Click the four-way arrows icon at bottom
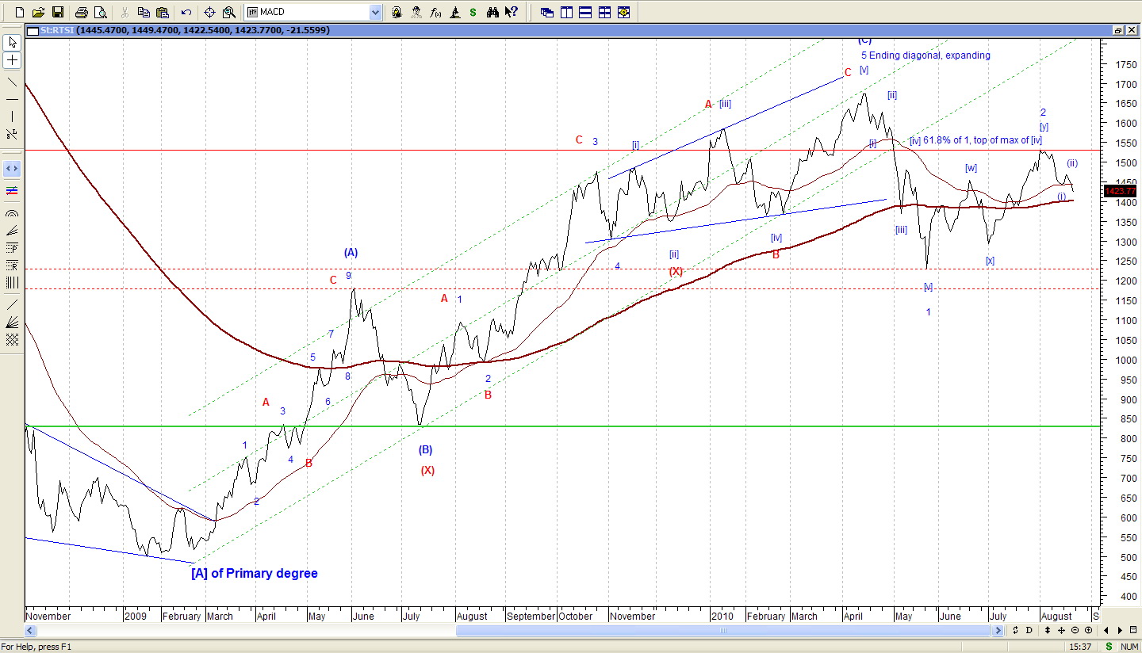The image size is (1142, 653). (1062, 630)
